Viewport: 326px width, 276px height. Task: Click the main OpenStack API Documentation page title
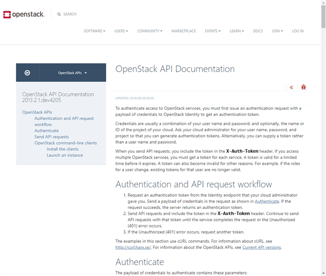coord(175,69)
